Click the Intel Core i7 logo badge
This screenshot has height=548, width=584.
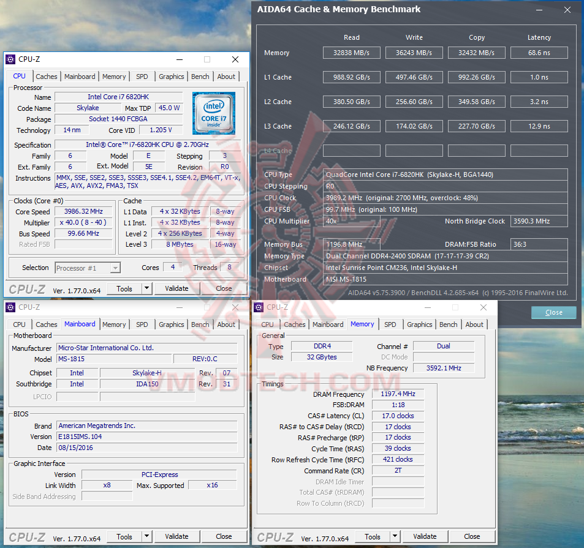click(x=214, y=113)
